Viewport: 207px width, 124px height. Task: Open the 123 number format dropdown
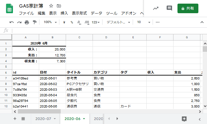coord(96,22)
